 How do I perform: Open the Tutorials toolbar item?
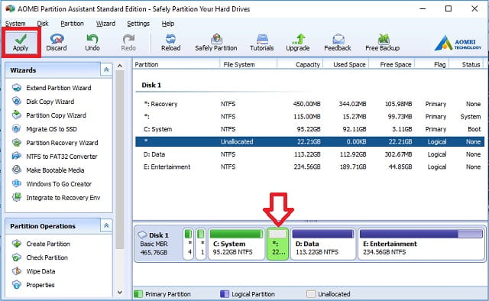point(262,43)
